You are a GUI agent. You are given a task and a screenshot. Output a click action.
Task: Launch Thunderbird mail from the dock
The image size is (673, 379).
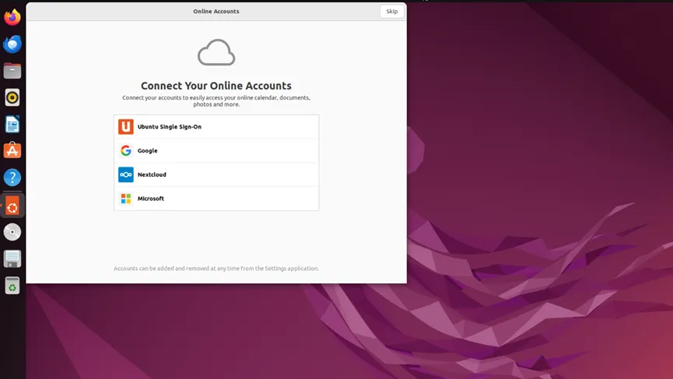(x=12, y=44)
